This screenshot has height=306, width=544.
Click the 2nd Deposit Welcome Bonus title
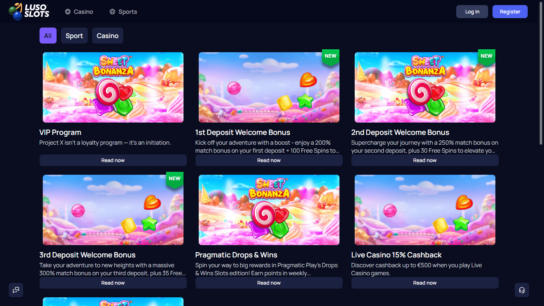pos(400,132)
